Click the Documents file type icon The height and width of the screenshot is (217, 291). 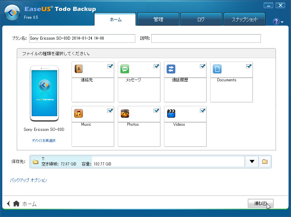pyautogui.click(x=217, y=69)
